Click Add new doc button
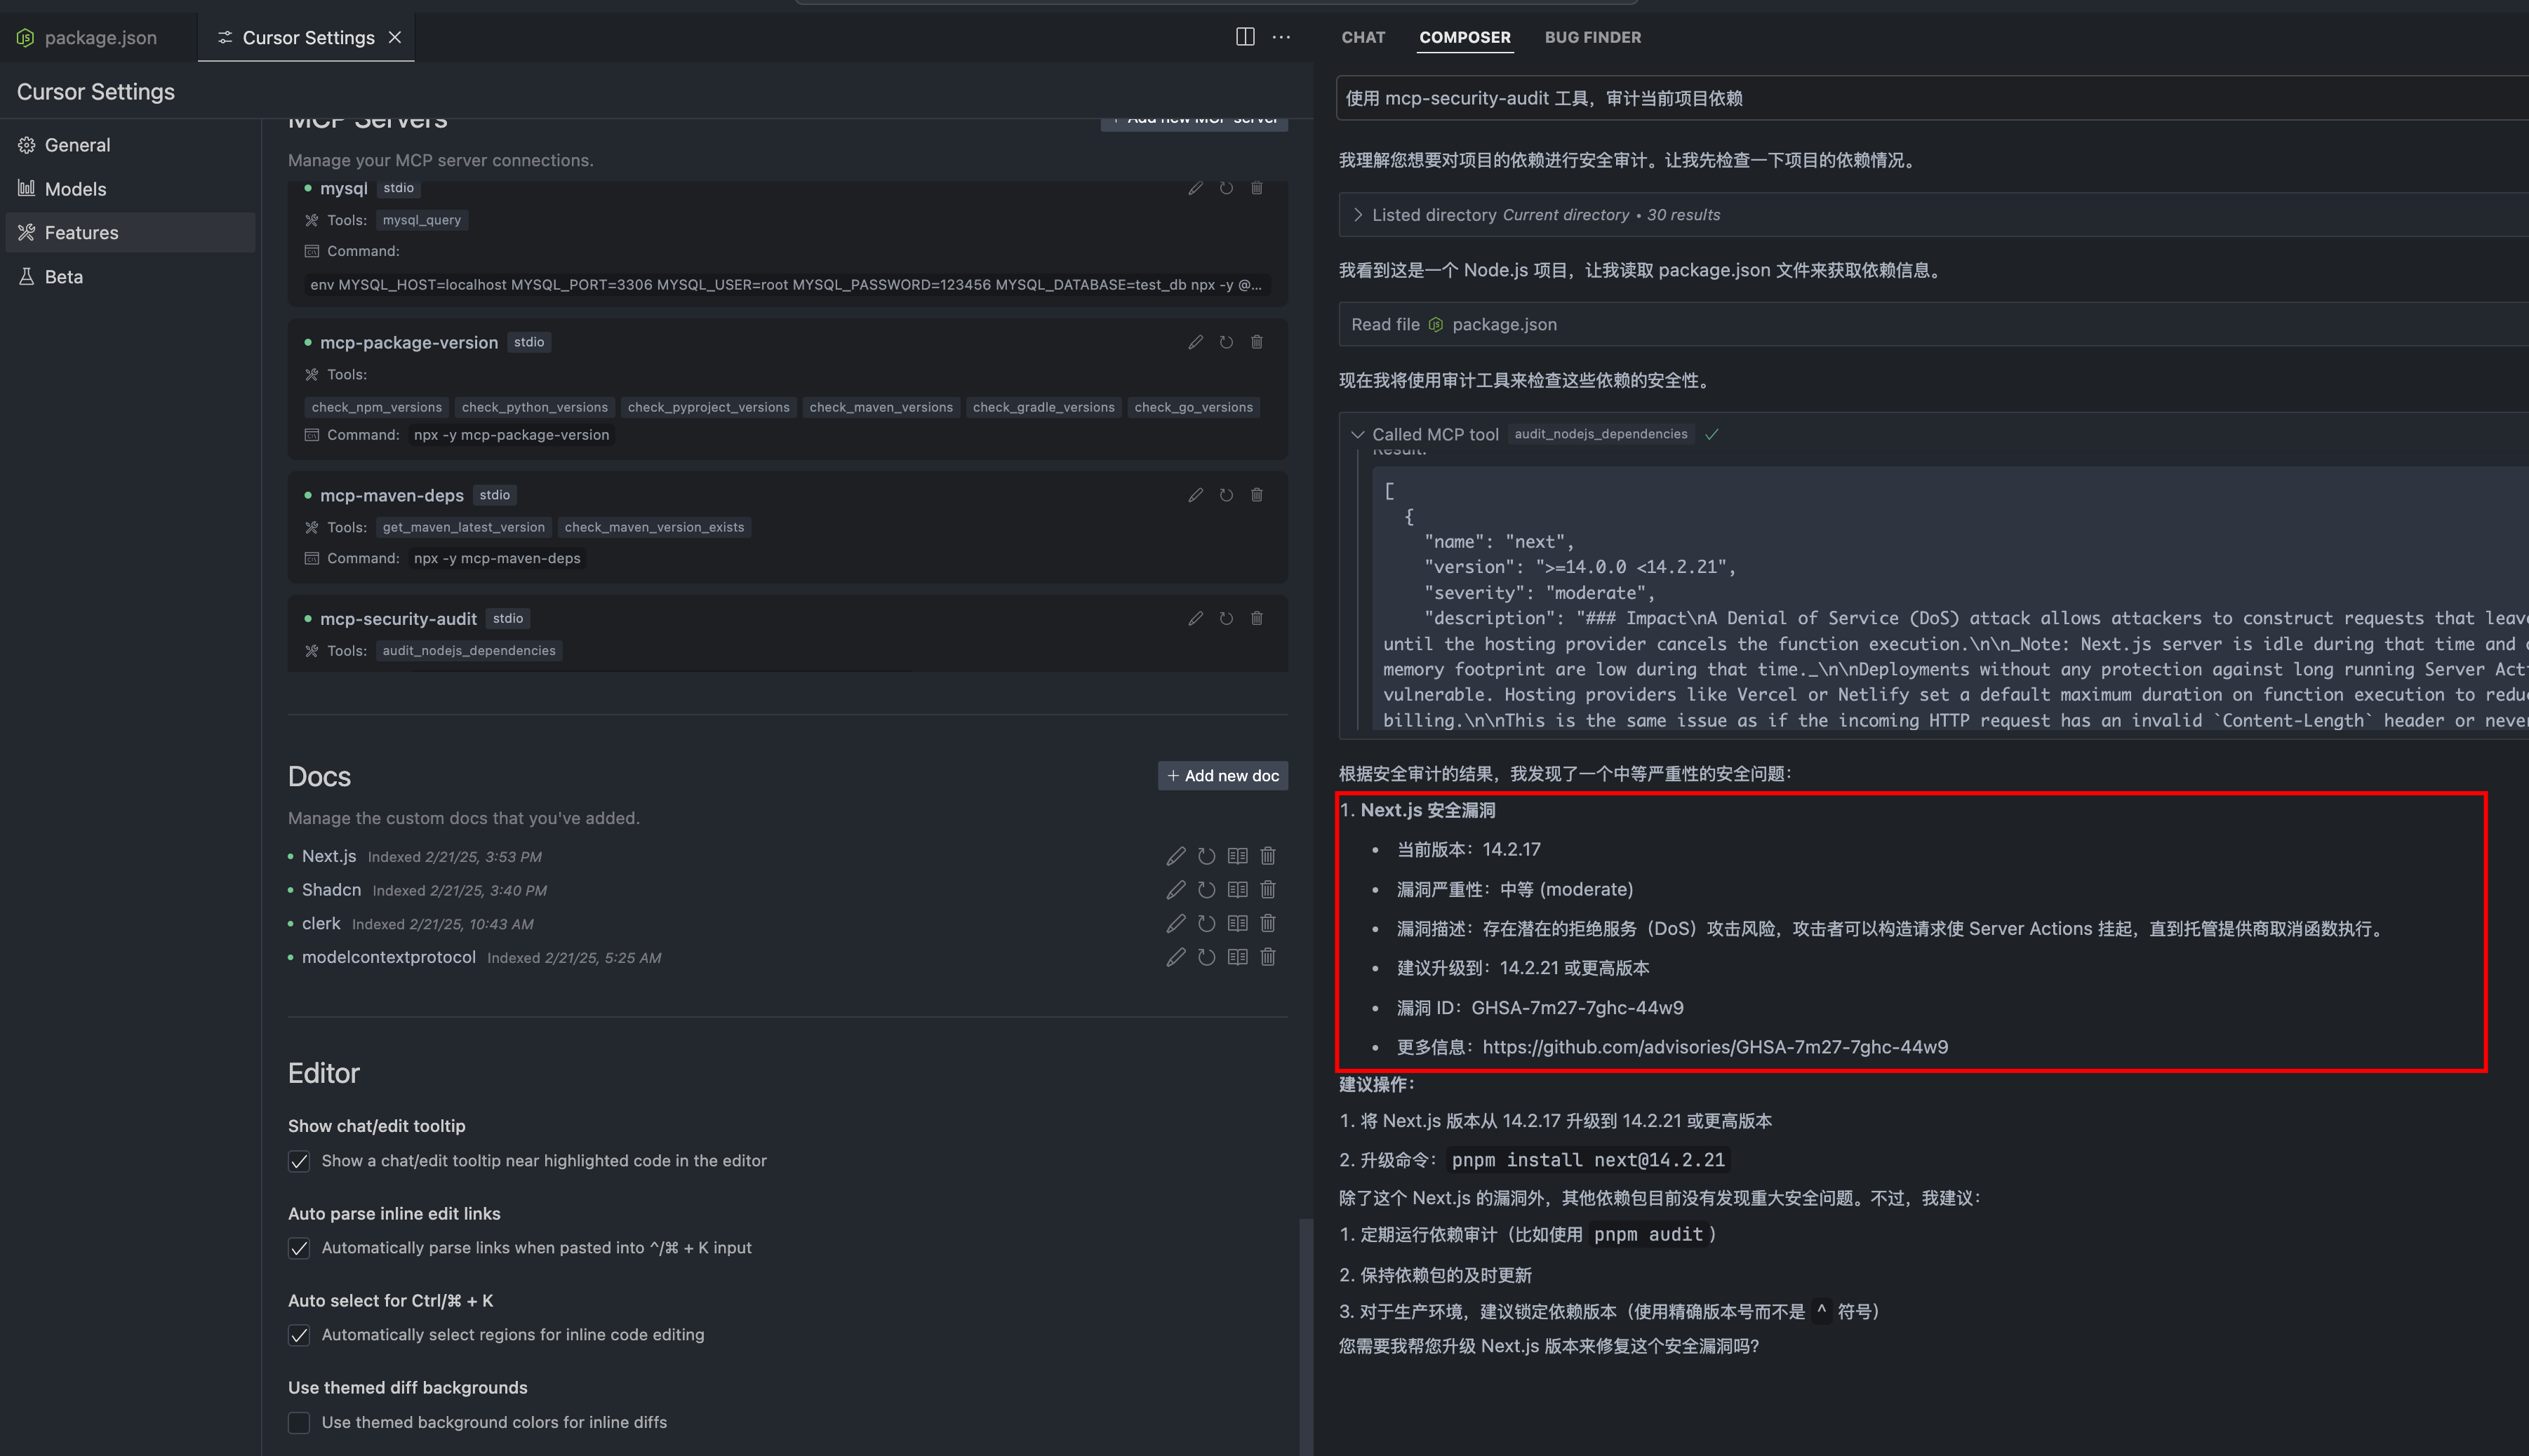 coord(1222,775)
